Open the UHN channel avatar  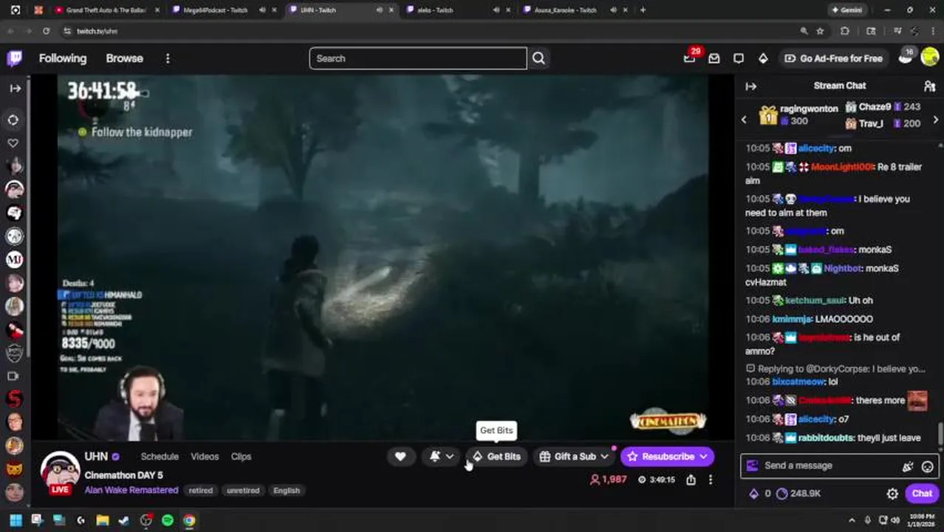coord(60,471)
